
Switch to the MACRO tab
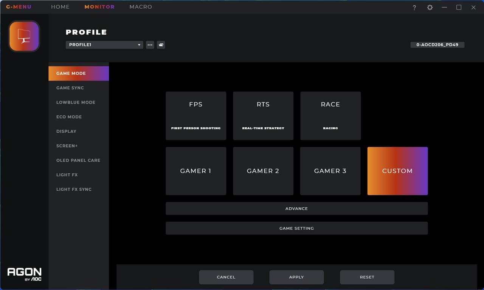pyautogui.click(x=141, y=7)
